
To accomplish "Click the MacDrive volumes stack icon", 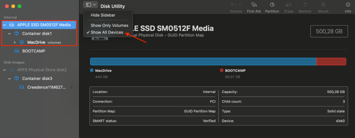I will (22, 42).
